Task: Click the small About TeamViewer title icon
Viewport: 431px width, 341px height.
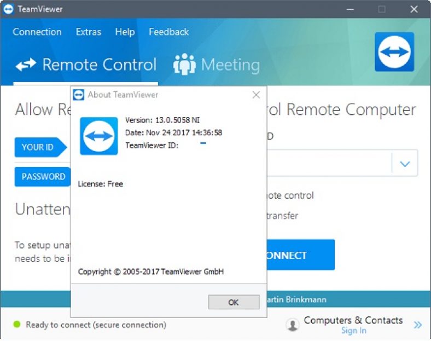Action: point(79,95)
